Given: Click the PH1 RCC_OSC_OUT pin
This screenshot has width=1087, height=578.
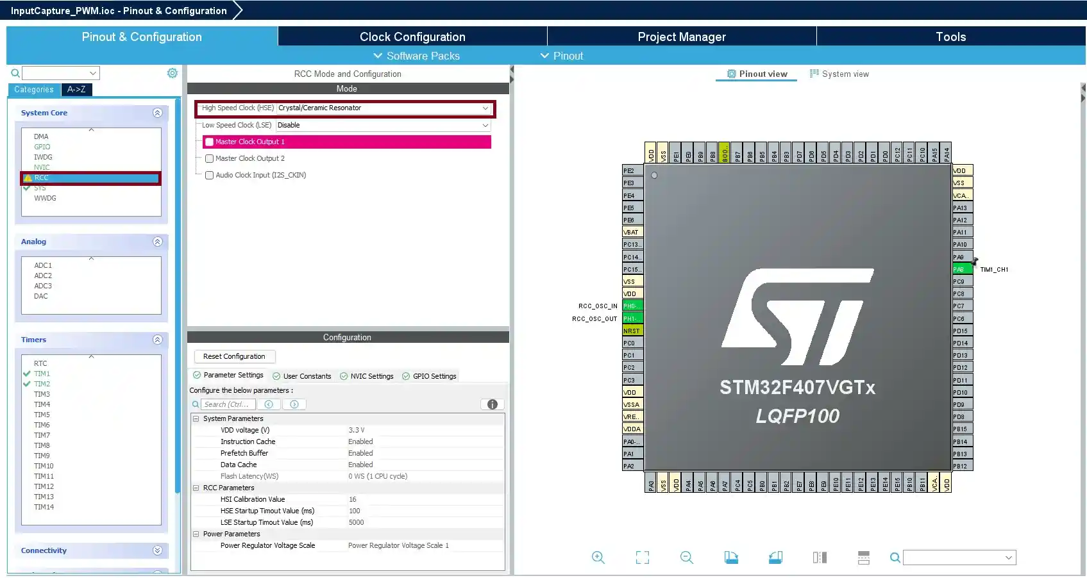Looking at the screenshot, I should [x=632, y=318].
